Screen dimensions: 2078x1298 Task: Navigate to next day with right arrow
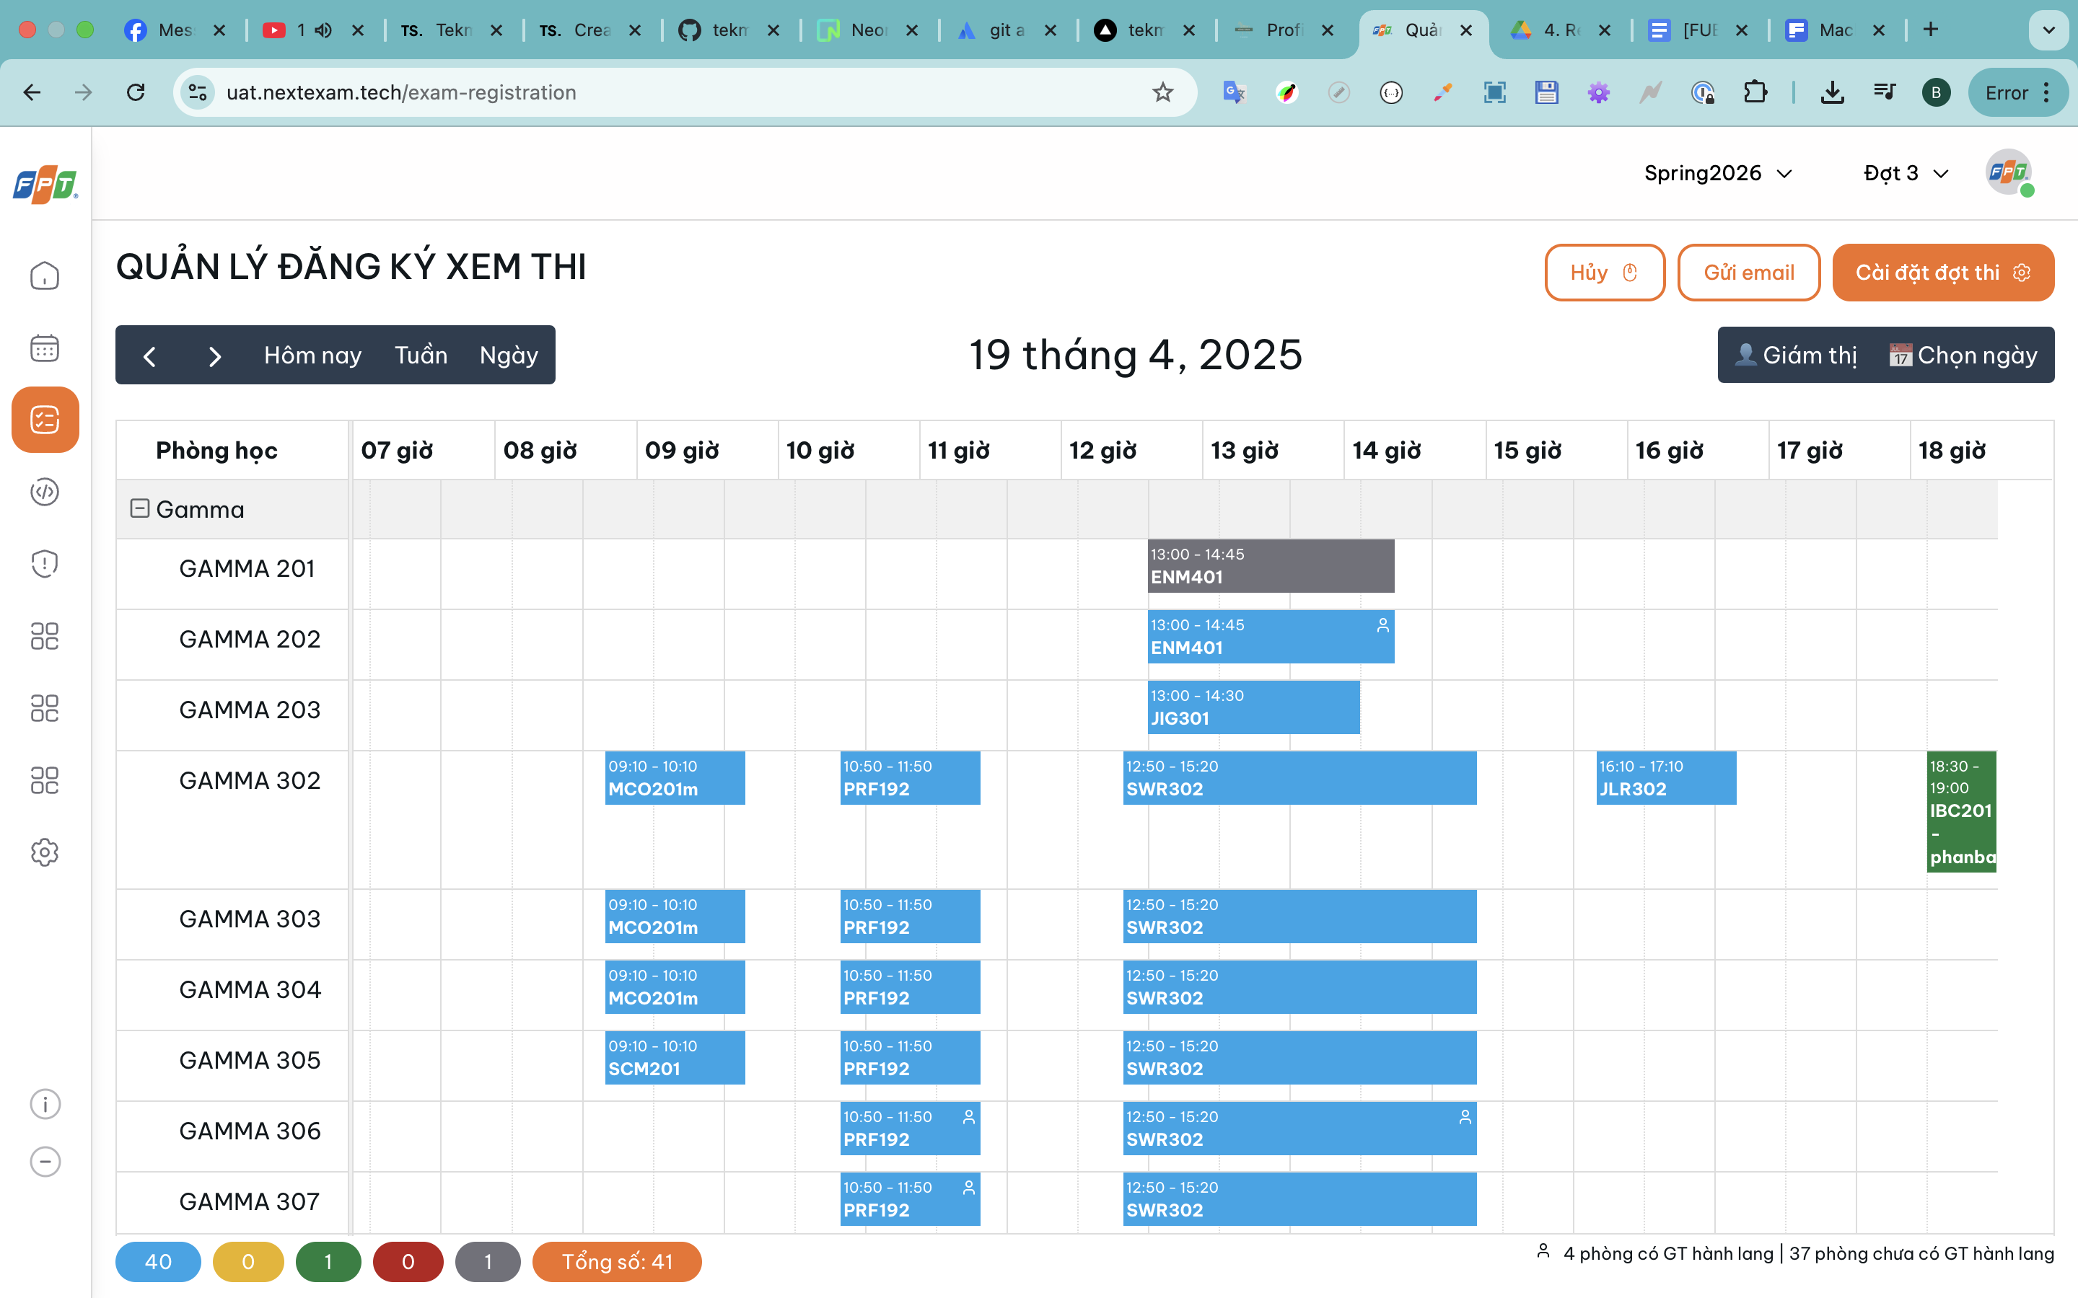click(x=215, y=356)
